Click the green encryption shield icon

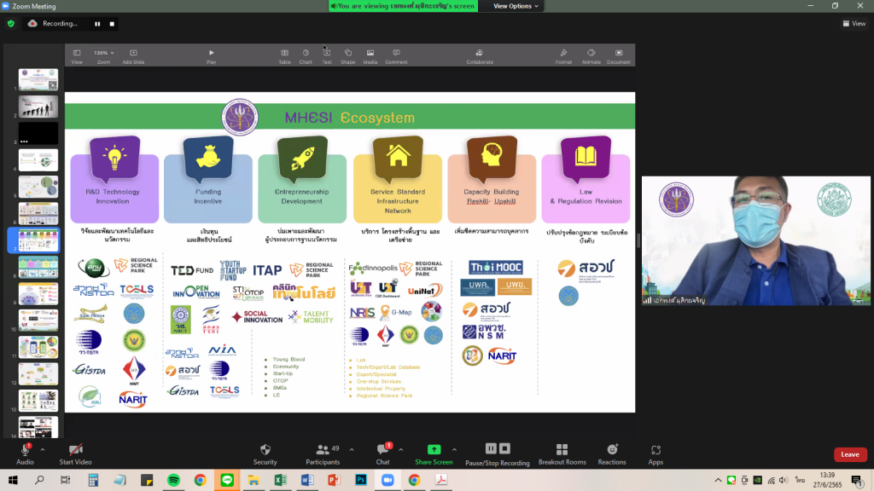[11, 24]
